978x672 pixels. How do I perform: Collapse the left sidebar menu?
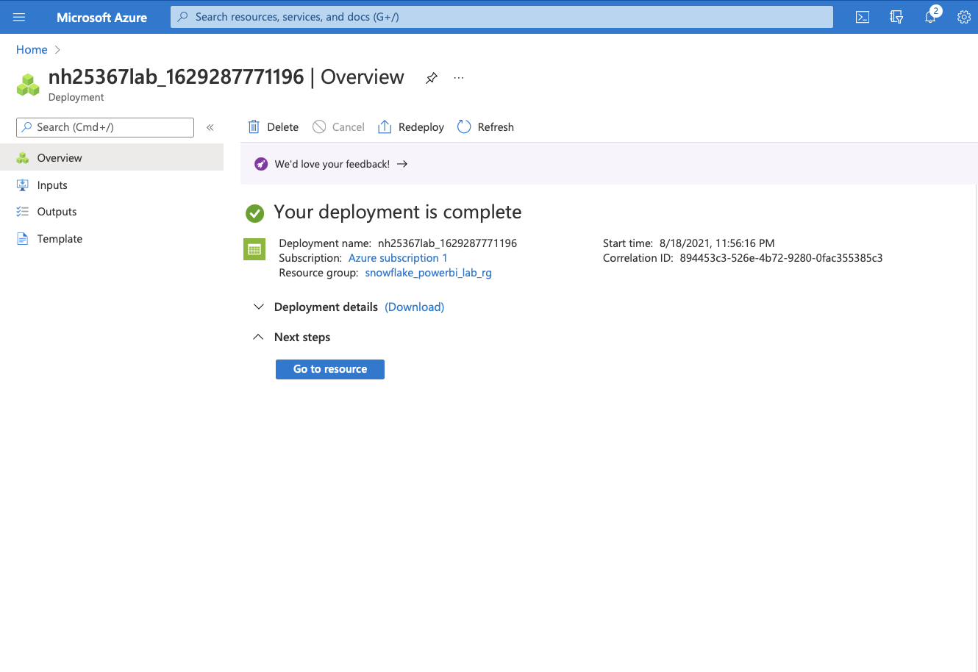point(210,127)
